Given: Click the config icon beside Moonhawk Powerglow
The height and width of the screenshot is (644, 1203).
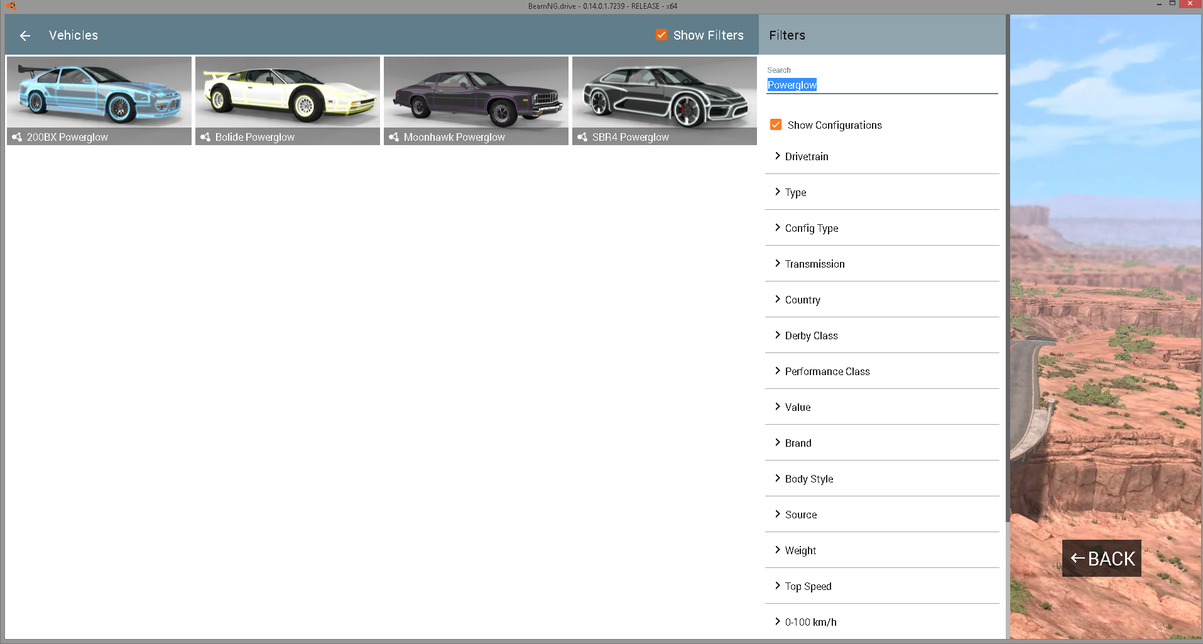Looking at the screenshot, I should [394, 137].
